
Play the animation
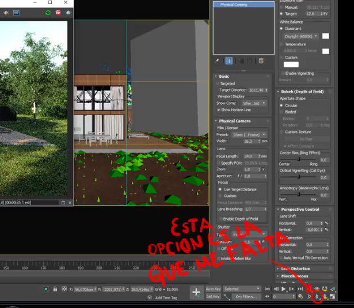point(284,289)
